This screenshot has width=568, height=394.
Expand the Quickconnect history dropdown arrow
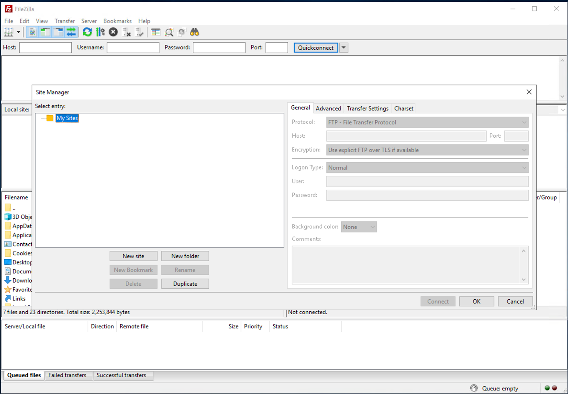[x=344, y=48]
